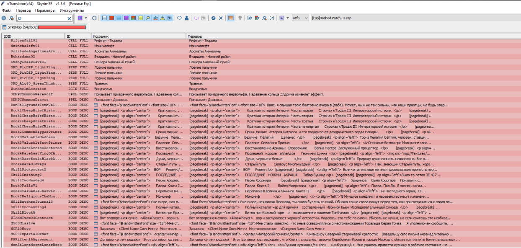Click the search options icon beside the gear

pos(11,18)
